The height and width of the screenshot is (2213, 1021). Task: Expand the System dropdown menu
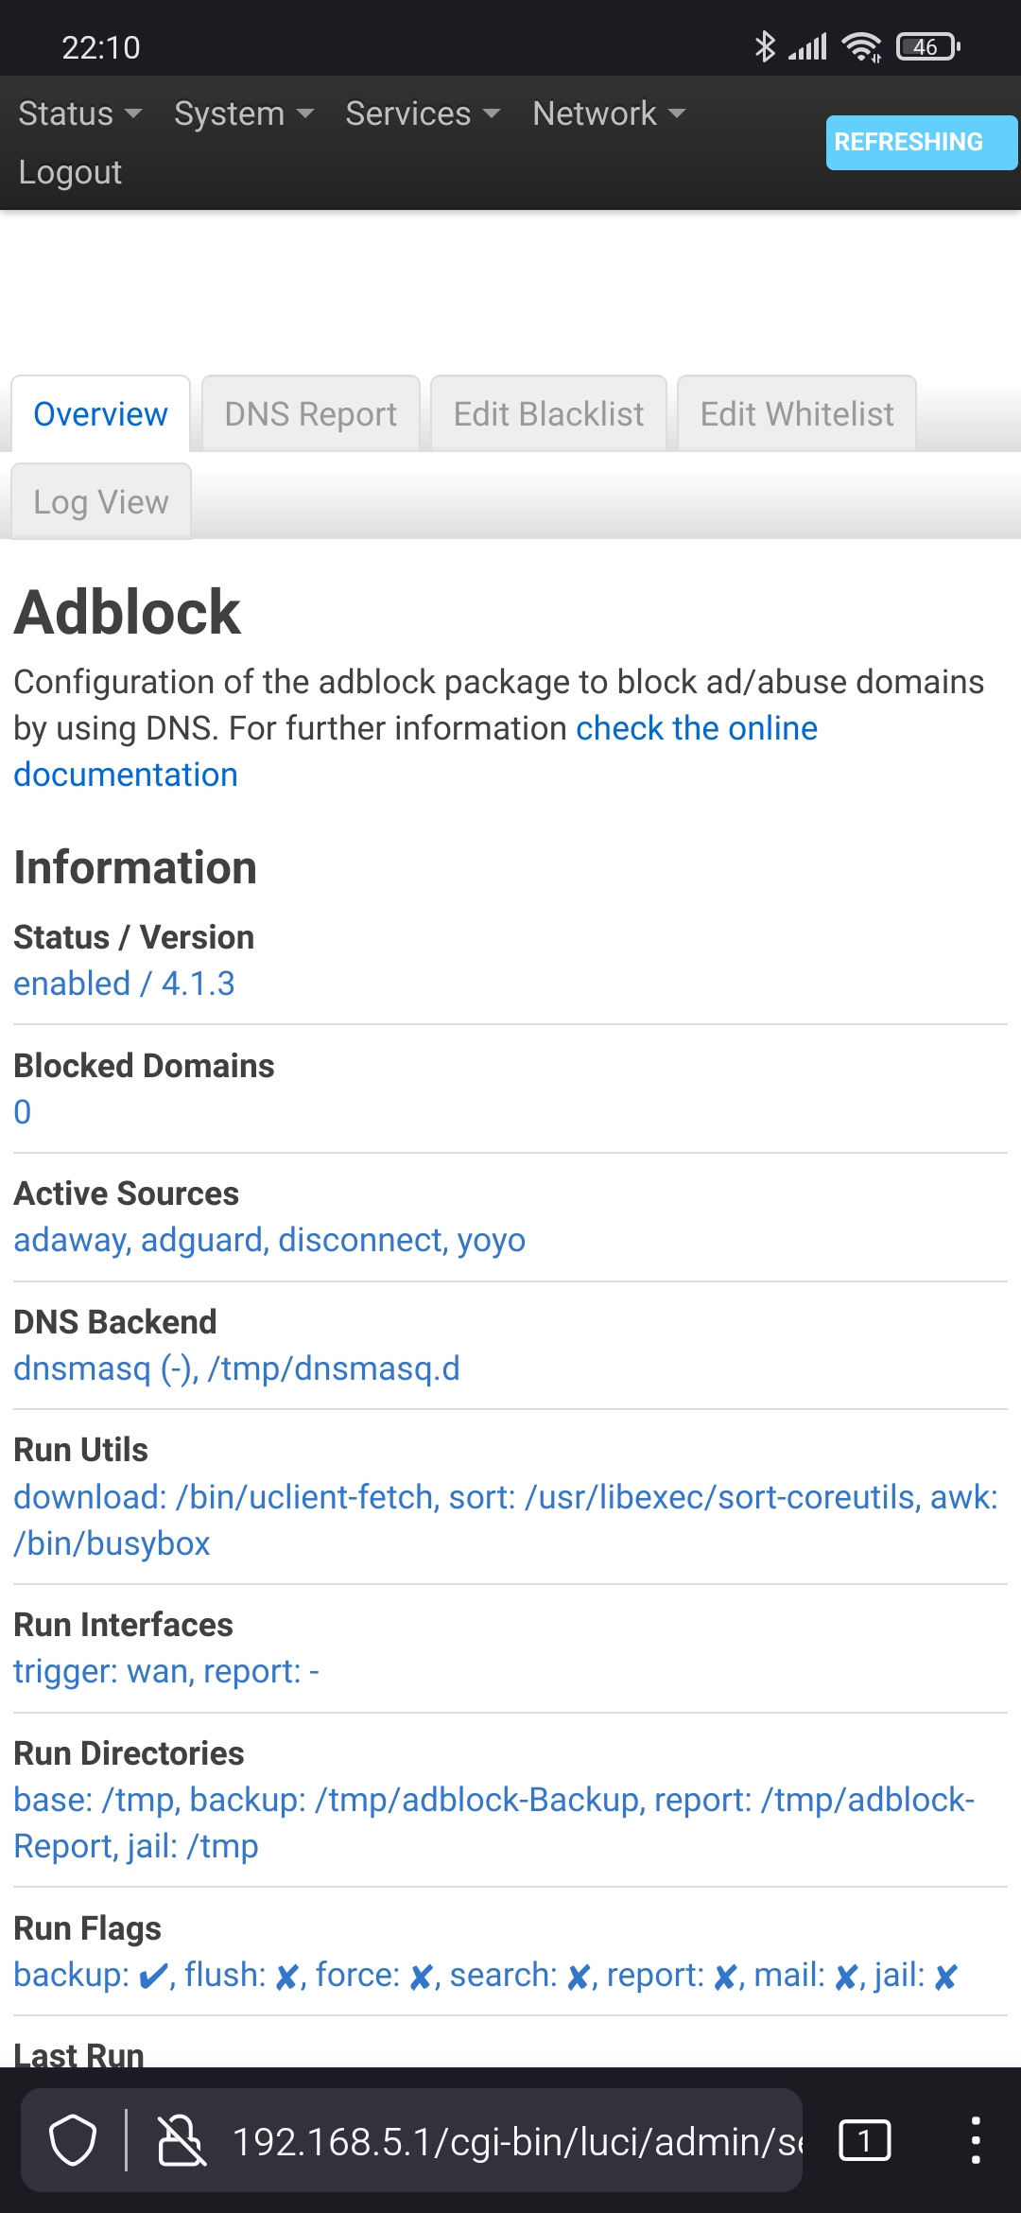click(244, 113)
